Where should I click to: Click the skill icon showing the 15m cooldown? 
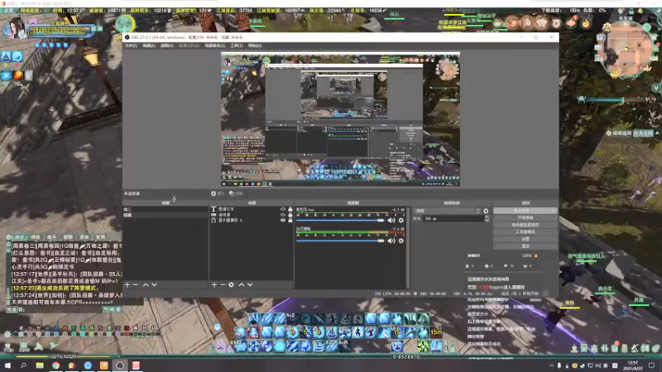[x=436, y=332]
